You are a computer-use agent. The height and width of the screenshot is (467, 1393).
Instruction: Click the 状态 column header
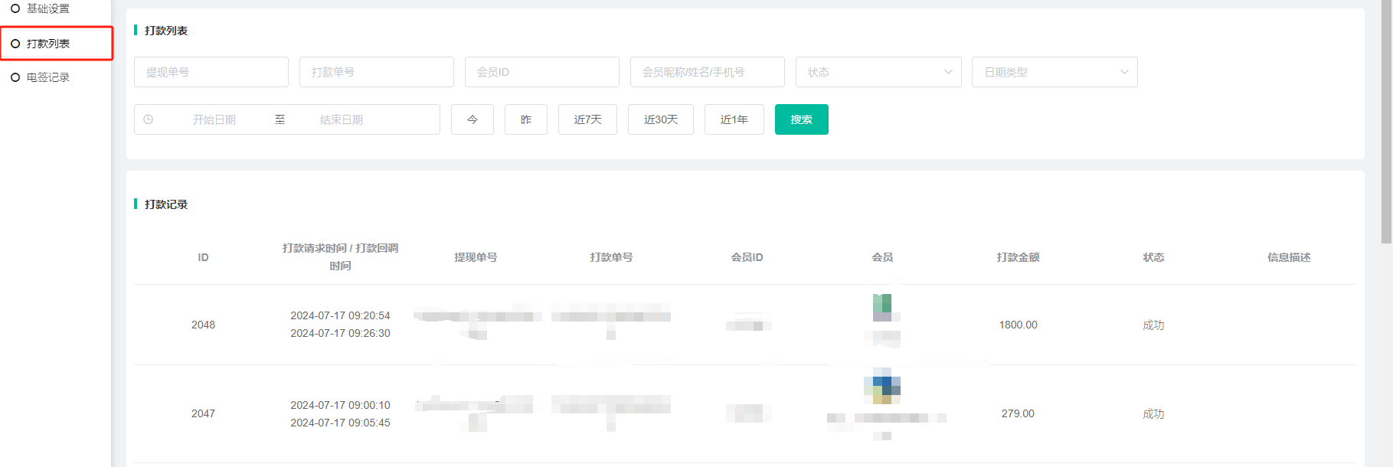(1153, 257)
